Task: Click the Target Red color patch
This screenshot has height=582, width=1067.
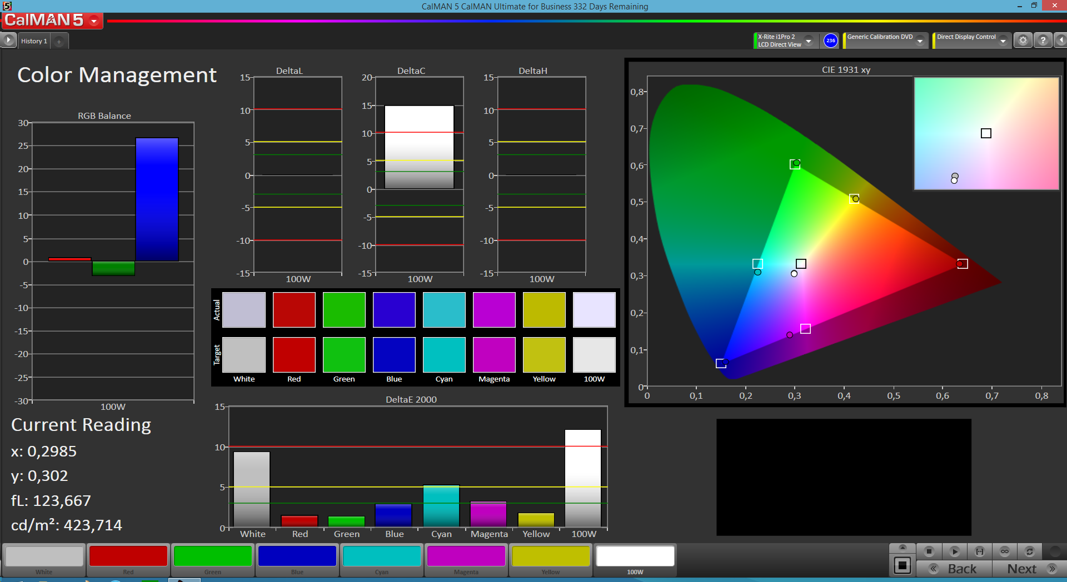Action: 294,354
